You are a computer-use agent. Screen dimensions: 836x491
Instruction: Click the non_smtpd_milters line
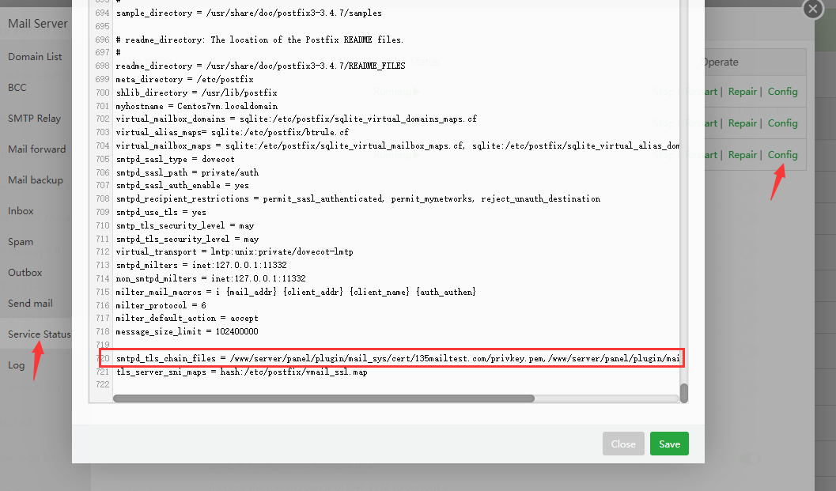click(211, 278)
